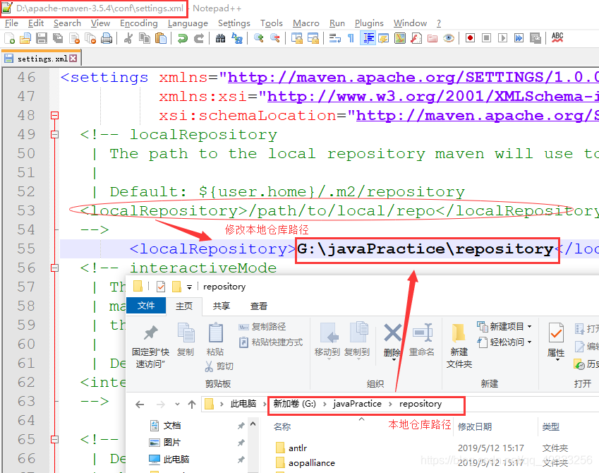Viewport: 599px width, 473px height.
Task: Toggle synchronize vertical scrolling icon
Action: coord(296,38)
